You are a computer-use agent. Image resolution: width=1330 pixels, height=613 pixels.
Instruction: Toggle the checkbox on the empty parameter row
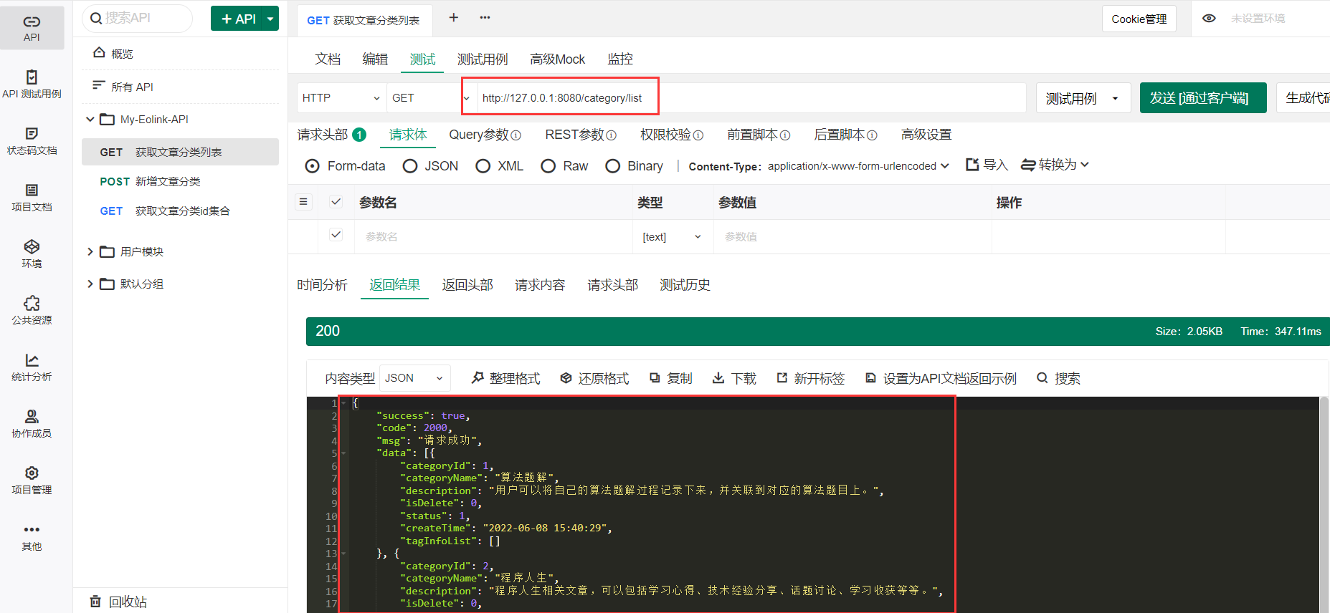tap(336, 235)
